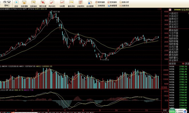Viewport: 189px width, 113px height.
Task: Click the 4037.96 high price label
Action: (x=56, y=12)
